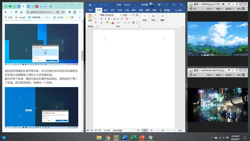Clear all formatting with the eraser icon

tap(127, 19)
